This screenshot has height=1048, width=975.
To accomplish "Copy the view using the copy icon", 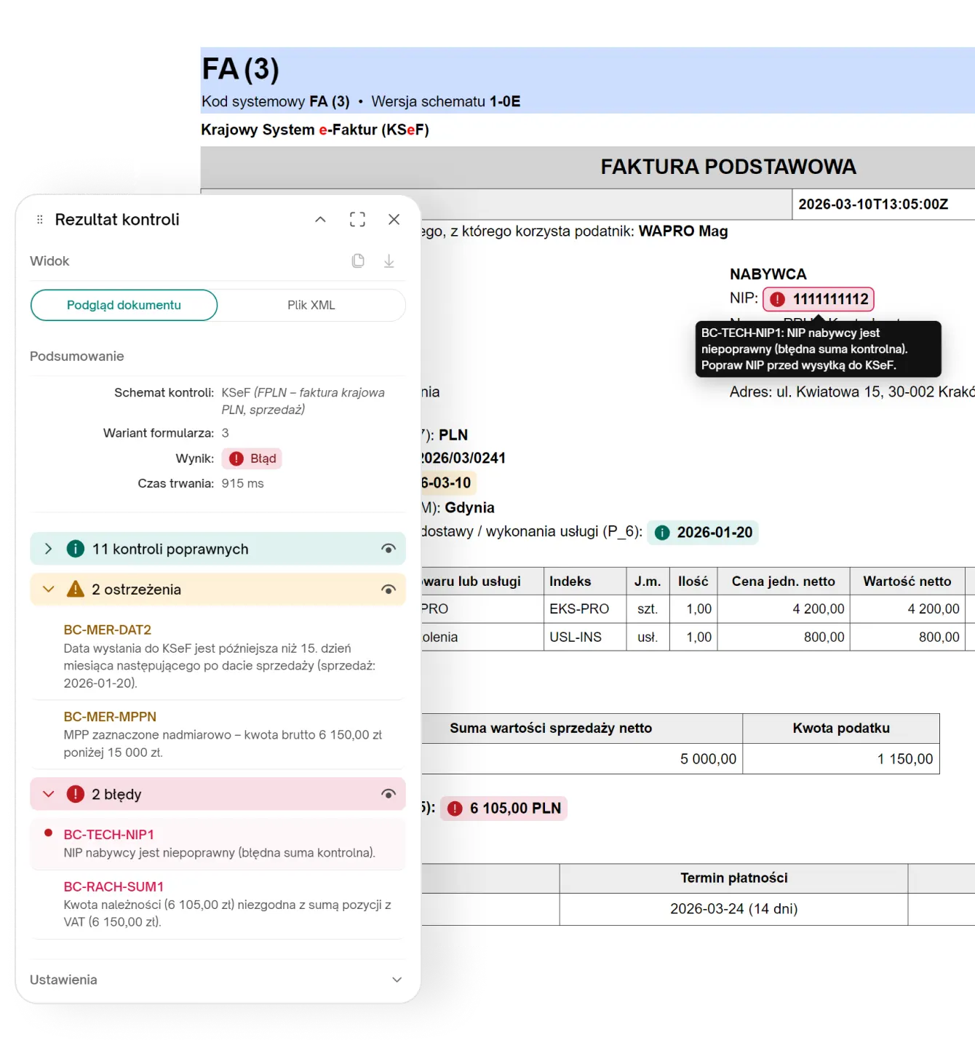I will click(x=358, y=261).
